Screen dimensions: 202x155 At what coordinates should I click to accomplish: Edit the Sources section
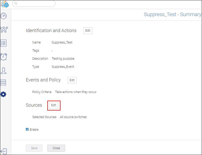54,105
